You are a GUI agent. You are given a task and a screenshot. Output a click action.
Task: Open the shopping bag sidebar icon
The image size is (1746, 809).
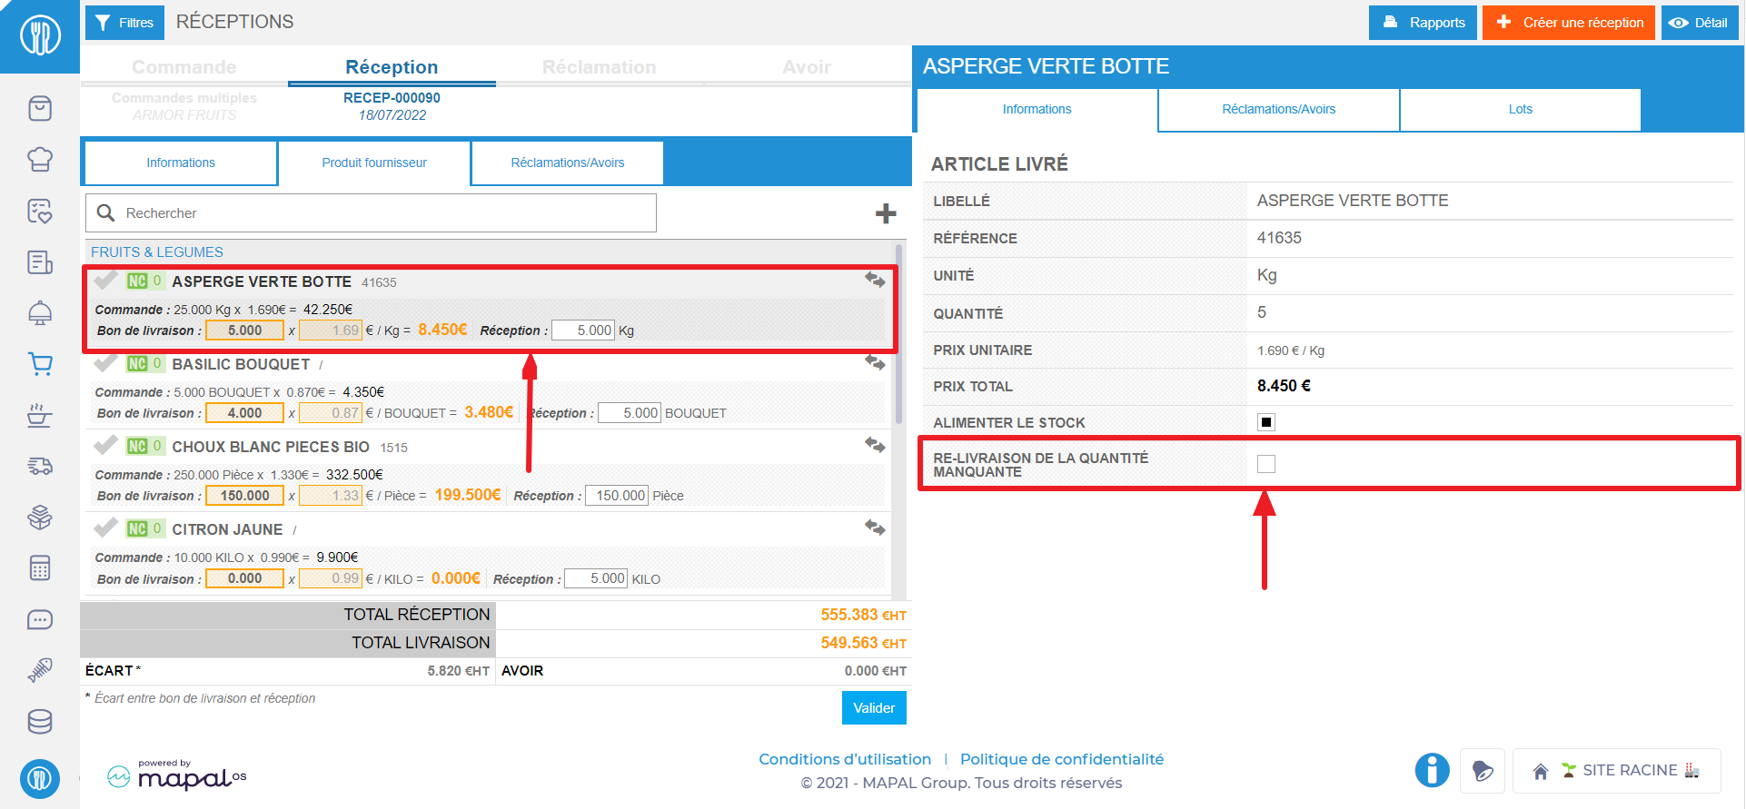point(40,108)
